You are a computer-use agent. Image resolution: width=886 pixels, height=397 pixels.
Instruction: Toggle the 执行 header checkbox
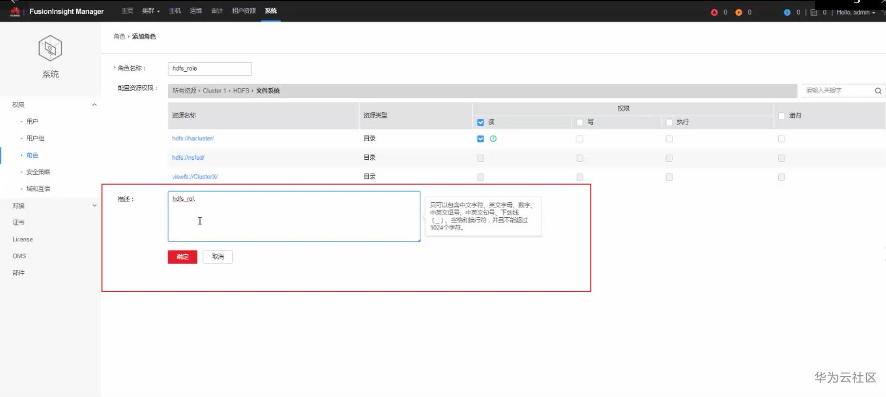tap(669, 122)
